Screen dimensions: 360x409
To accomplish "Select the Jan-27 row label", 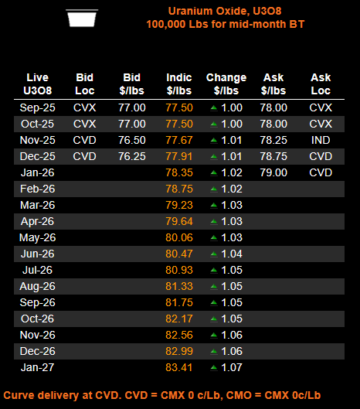I will 38,367.
